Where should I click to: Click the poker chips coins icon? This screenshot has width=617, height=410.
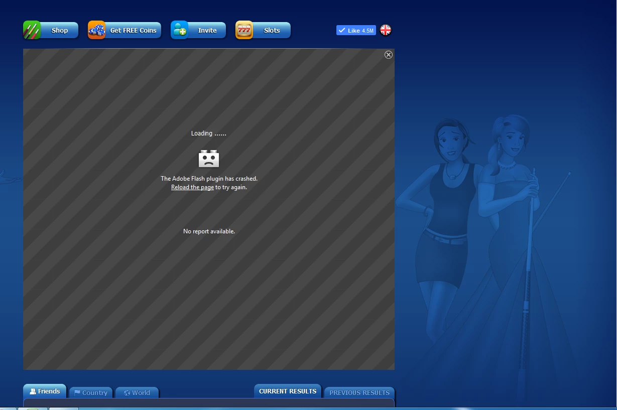point(96,30)
